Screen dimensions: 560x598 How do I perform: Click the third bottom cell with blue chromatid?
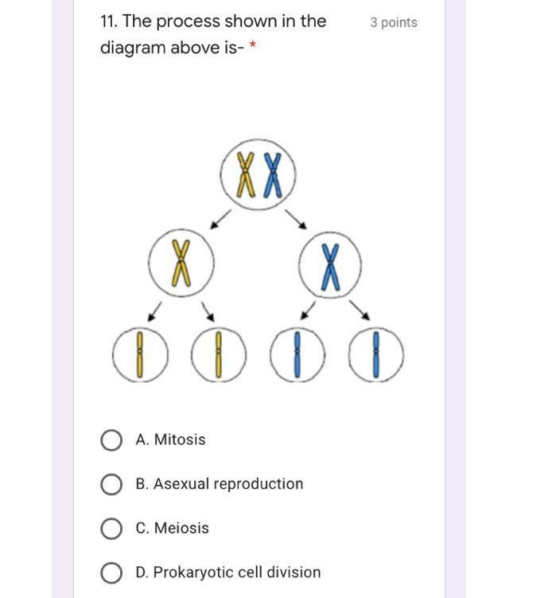(297, 354)
